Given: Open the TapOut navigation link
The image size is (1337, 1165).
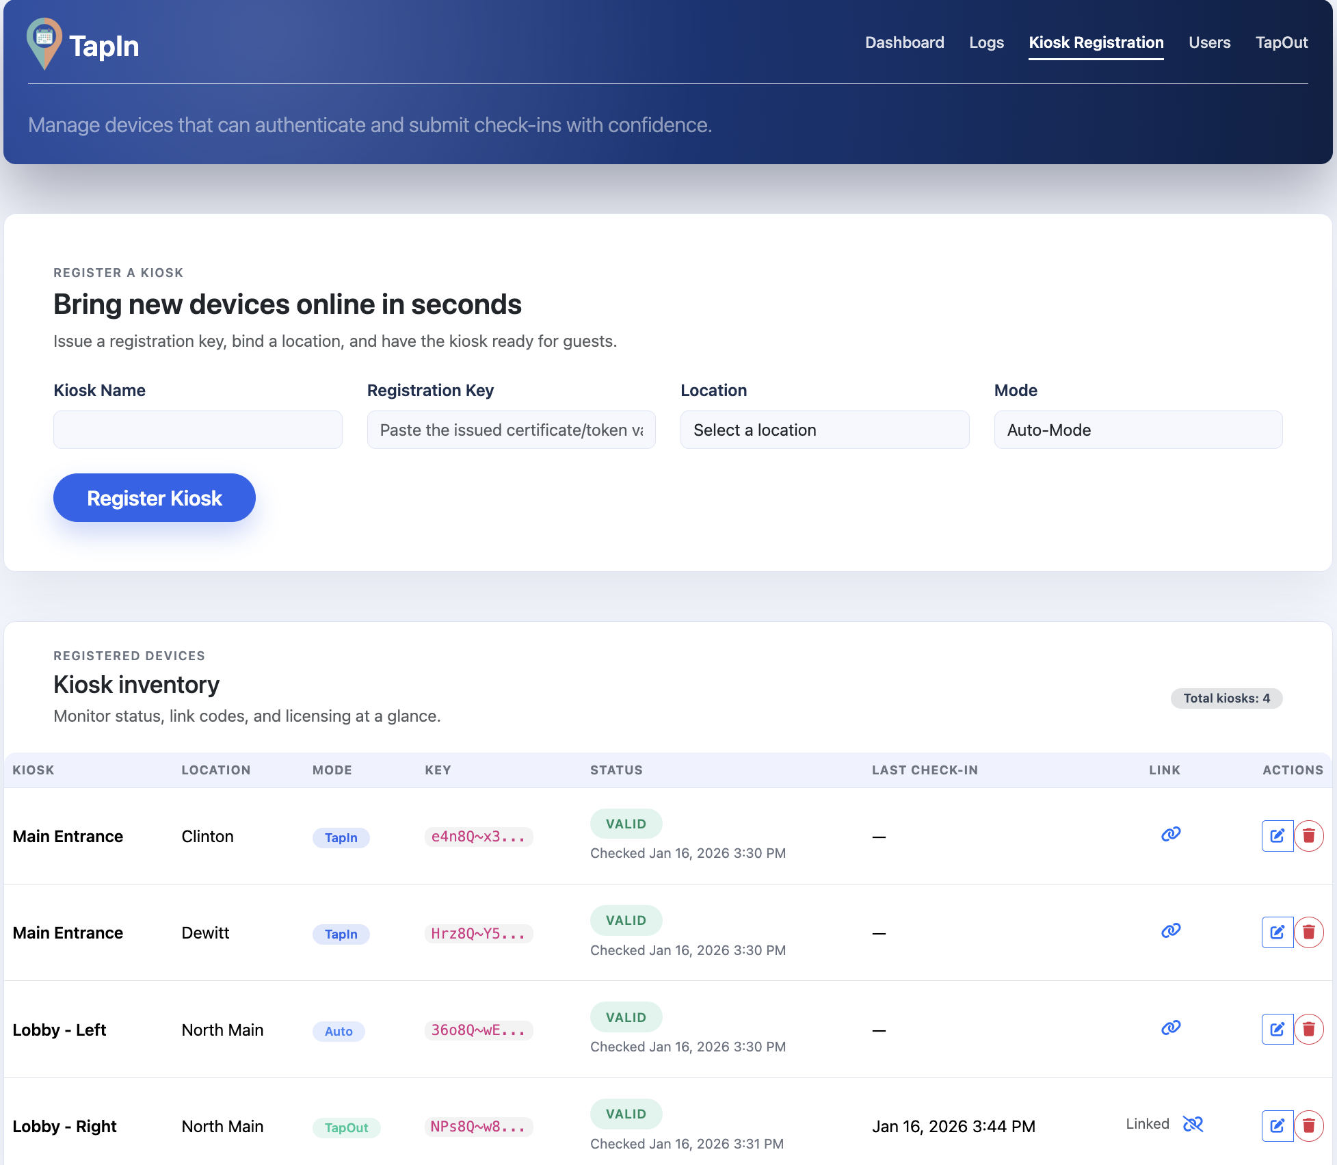Looking at the screenshot, I should 1281,42.
